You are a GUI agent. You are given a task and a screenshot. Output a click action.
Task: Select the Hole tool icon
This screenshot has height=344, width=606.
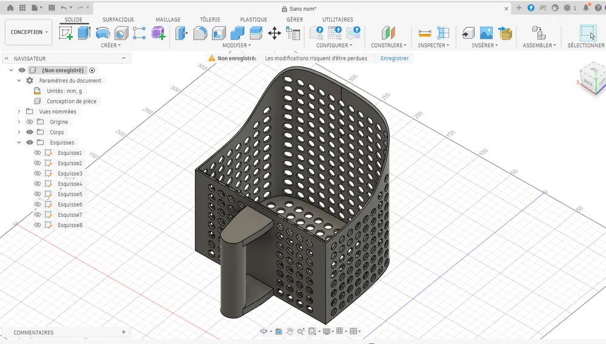click(121, 33)
